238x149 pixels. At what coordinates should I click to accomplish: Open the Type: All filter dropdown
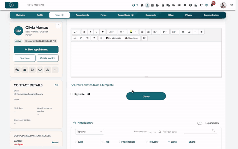point(90,132)
